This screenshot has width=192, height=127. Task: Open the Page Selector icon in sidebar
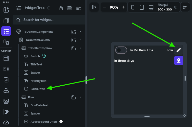pos(6,21)
